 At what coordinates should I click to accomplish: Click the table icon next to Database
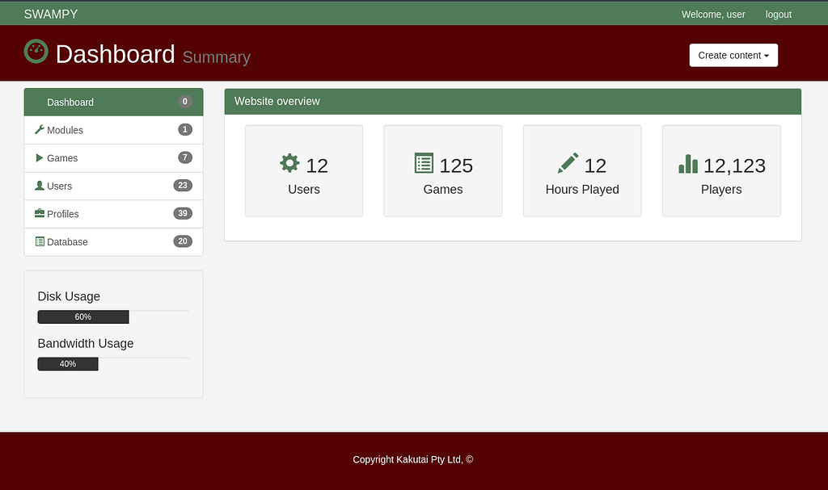tap(39, 241)
